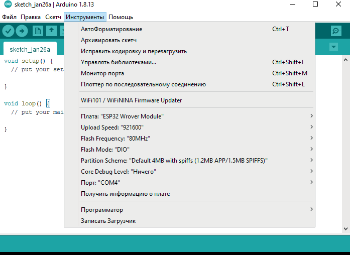The height and width of the screenshot is (255, 350).
Task: Open Serial Monitor magnifier icon at right
Action: pos(336,31)
